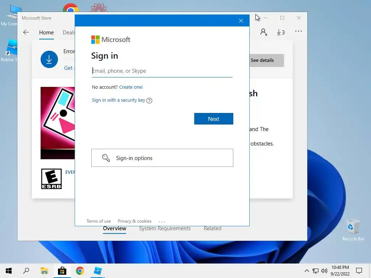Screen dimensions: 371x278
Task: Open taskbar Search
Action: 26,271
